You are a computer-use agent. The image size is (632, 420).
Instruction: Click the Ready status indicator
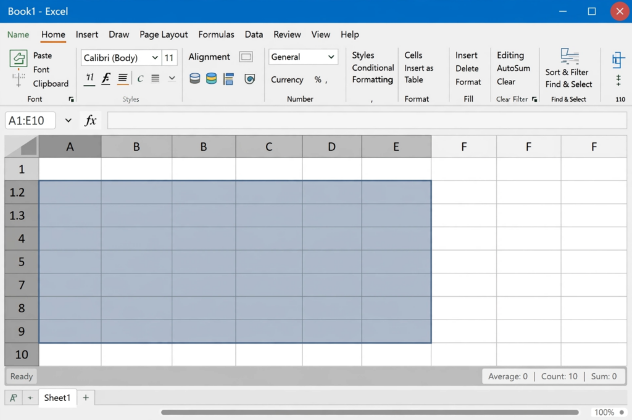click(22, 376)
